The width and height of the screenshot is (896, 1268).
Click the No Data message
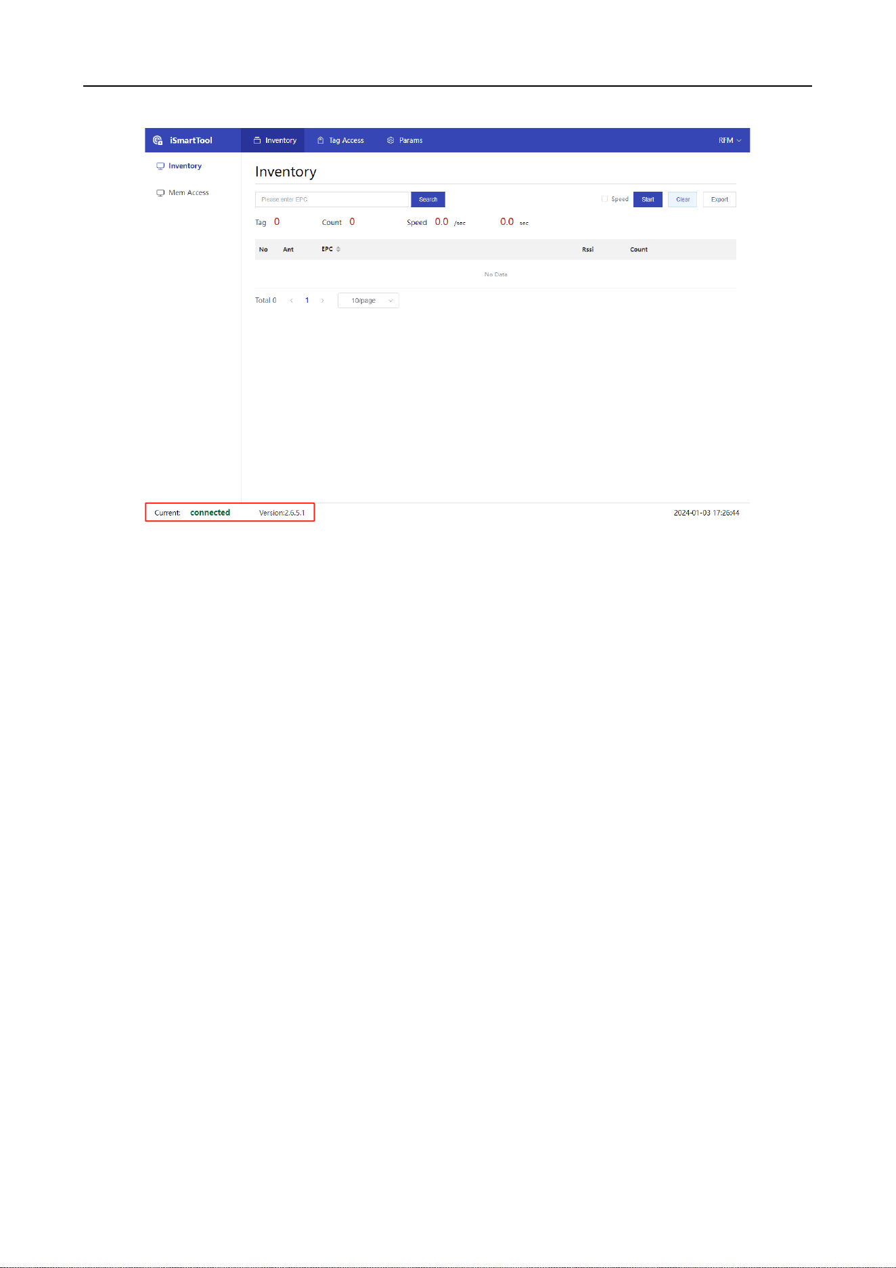495,274
